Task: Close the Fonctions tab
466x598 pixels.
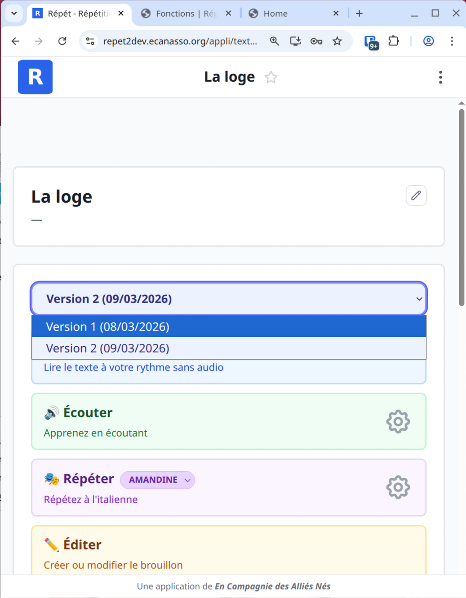Action: [x=228, y=13]
